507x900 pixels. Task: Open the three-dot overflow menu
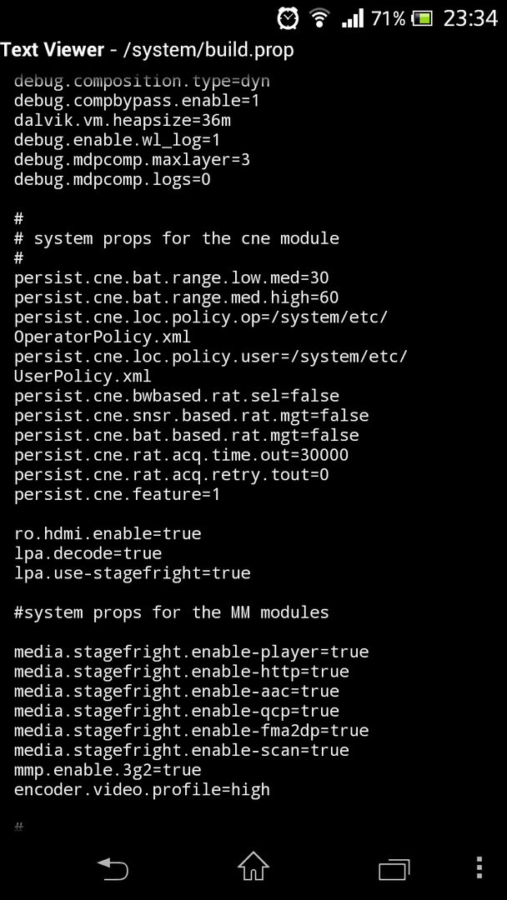[479, 867]
